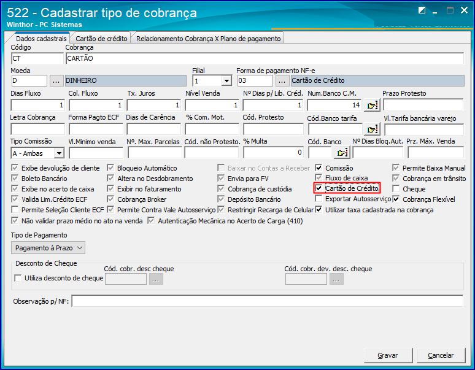This screenshot has height=370, width=475.
Task: Toggle Restringir Recarga de Celular checkbox
Action: point(221,209)
